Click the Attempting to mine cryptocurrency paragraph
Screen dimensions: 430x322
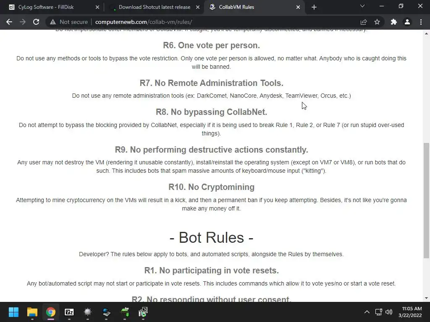pos(211,204)
